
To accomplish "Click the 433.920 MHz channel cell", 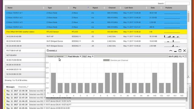I will click(112, 32).
